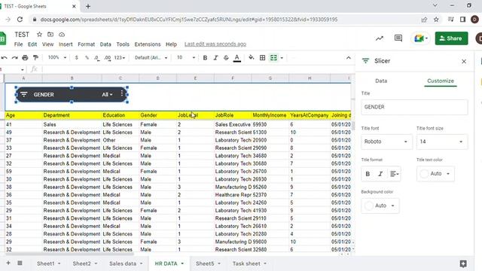Switch to the Customize tab
Image resolution: width=482 pixels, height=271 pixels.
pyautogui.click(x=440, y=81)
